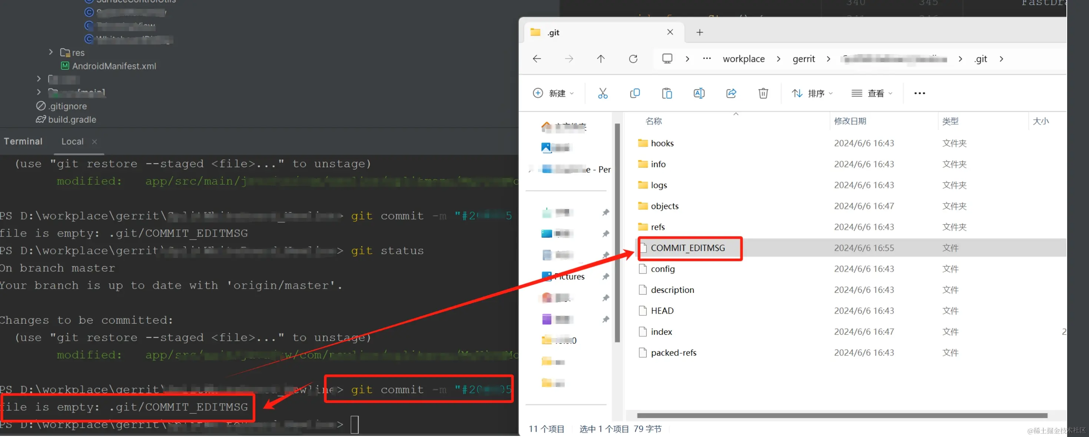The height and width of the screenshot is (437, 1089).
Task: Select the Copy icon in Explorer toolbar
Action: coord(635,93)
